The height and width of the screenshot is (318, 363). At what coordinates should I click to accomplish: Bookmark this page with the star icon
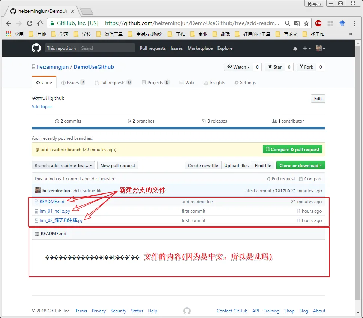point(306,23)
